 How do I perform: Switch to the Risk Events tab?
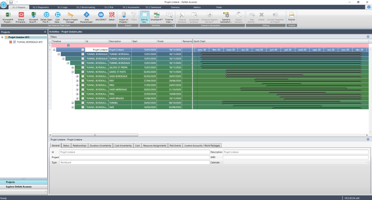click(x=175, y=145)
